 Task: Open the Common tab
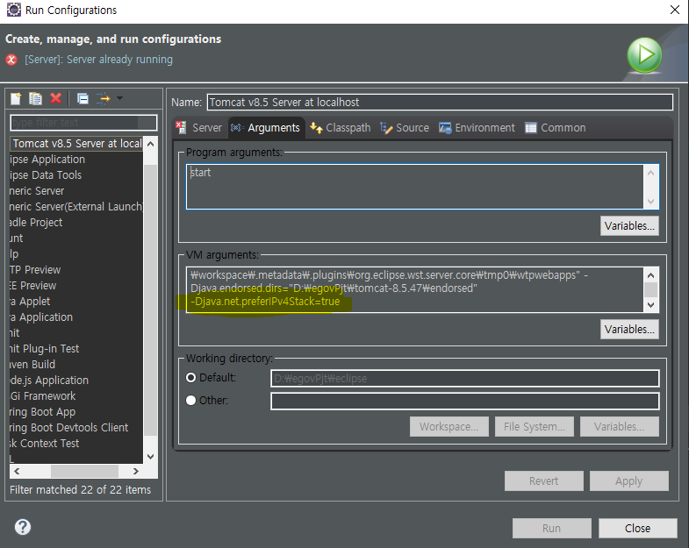(x=556, y=128)
